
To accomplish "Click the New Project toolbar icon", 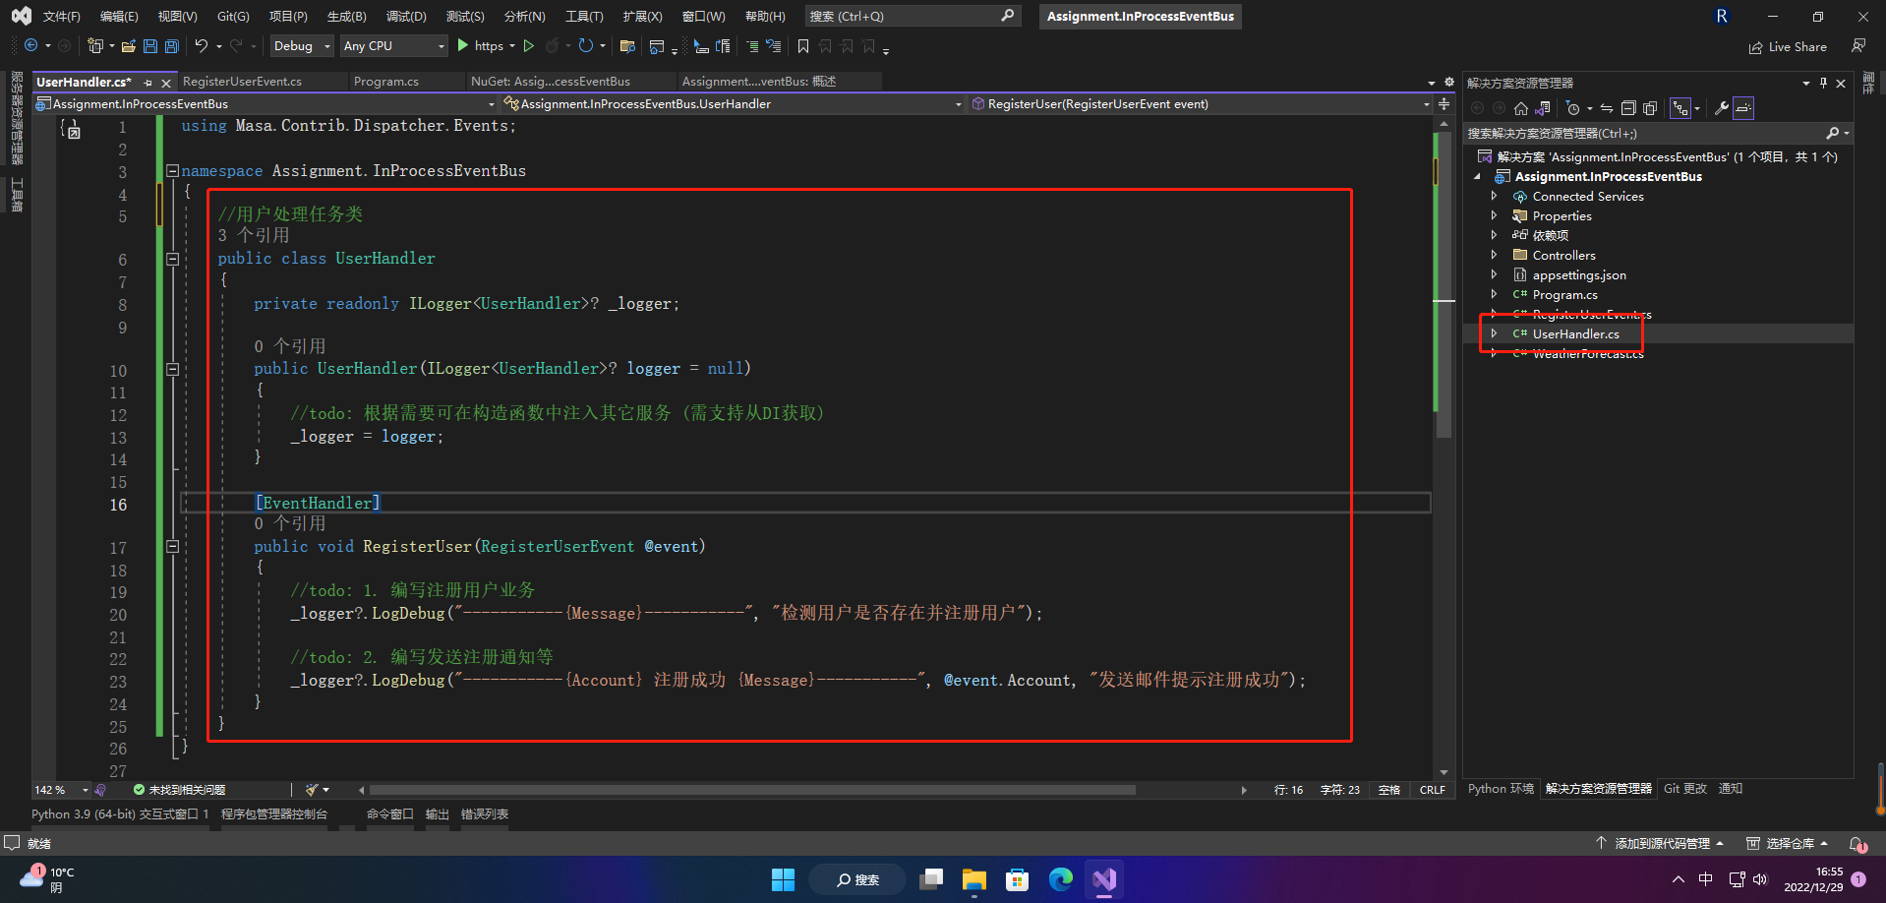I will coord(95,46).
